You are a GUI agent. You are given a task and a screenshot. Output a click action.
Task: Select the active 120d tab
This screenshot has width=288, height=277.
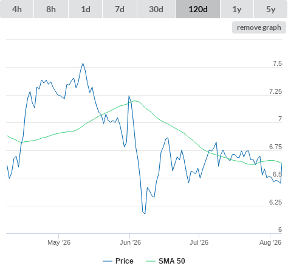[198, 9]
